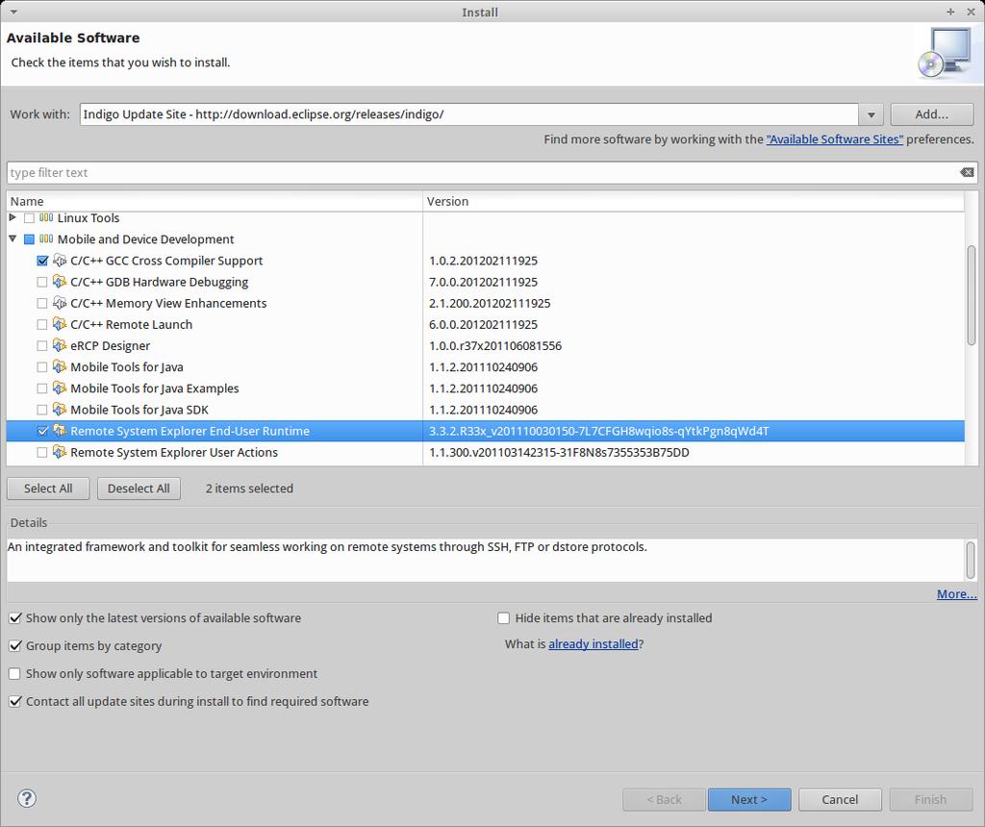Click the Version column header

pyautogui.click(x=695, y=202)
